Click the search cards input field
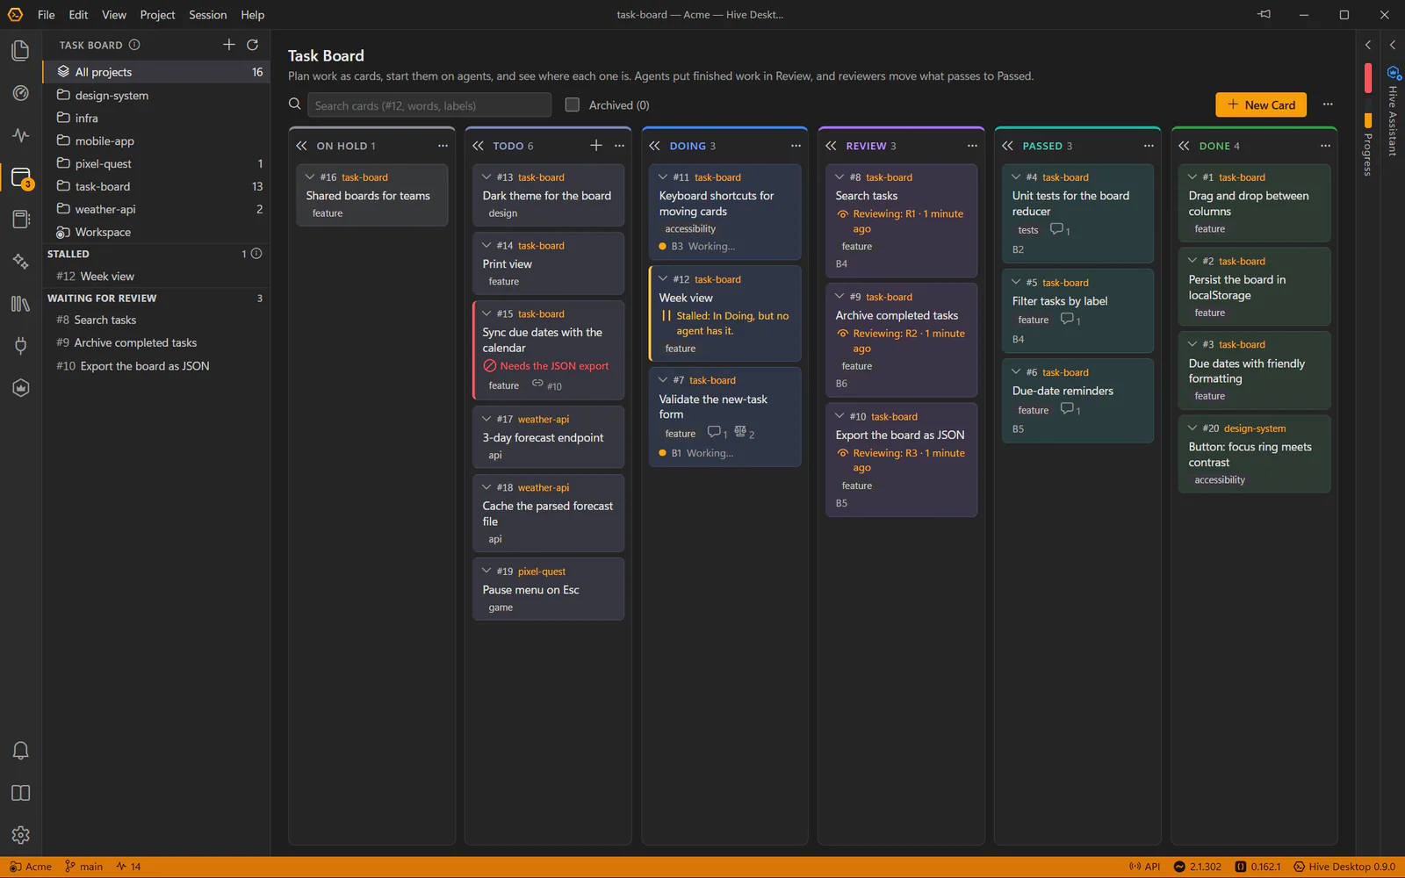Image resolution: width=1405 pixels, height=878 pixels. tap(429, 105)
